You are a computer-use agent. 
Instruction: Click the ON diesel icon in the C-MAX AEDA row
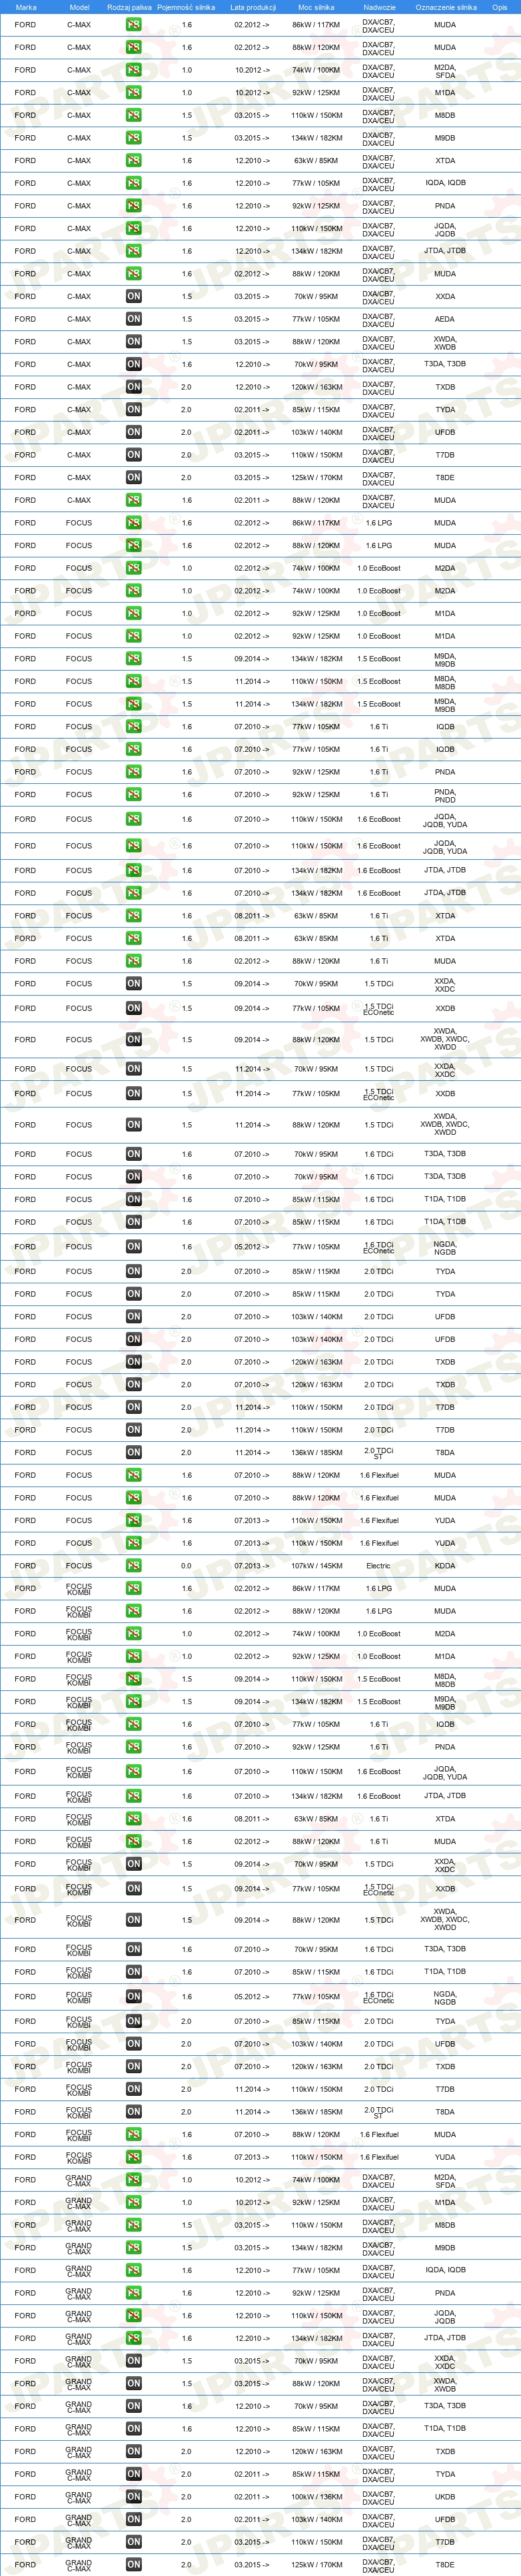point(133,319)
